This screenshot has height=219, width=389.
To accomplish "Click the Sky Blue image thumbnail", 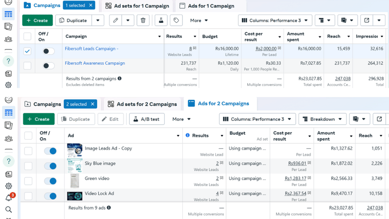I will [74, 166].
